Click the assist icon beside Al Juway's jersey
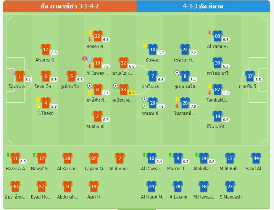Image resolution: width=274 pixels, height=210 pixels. pos(89,59)
